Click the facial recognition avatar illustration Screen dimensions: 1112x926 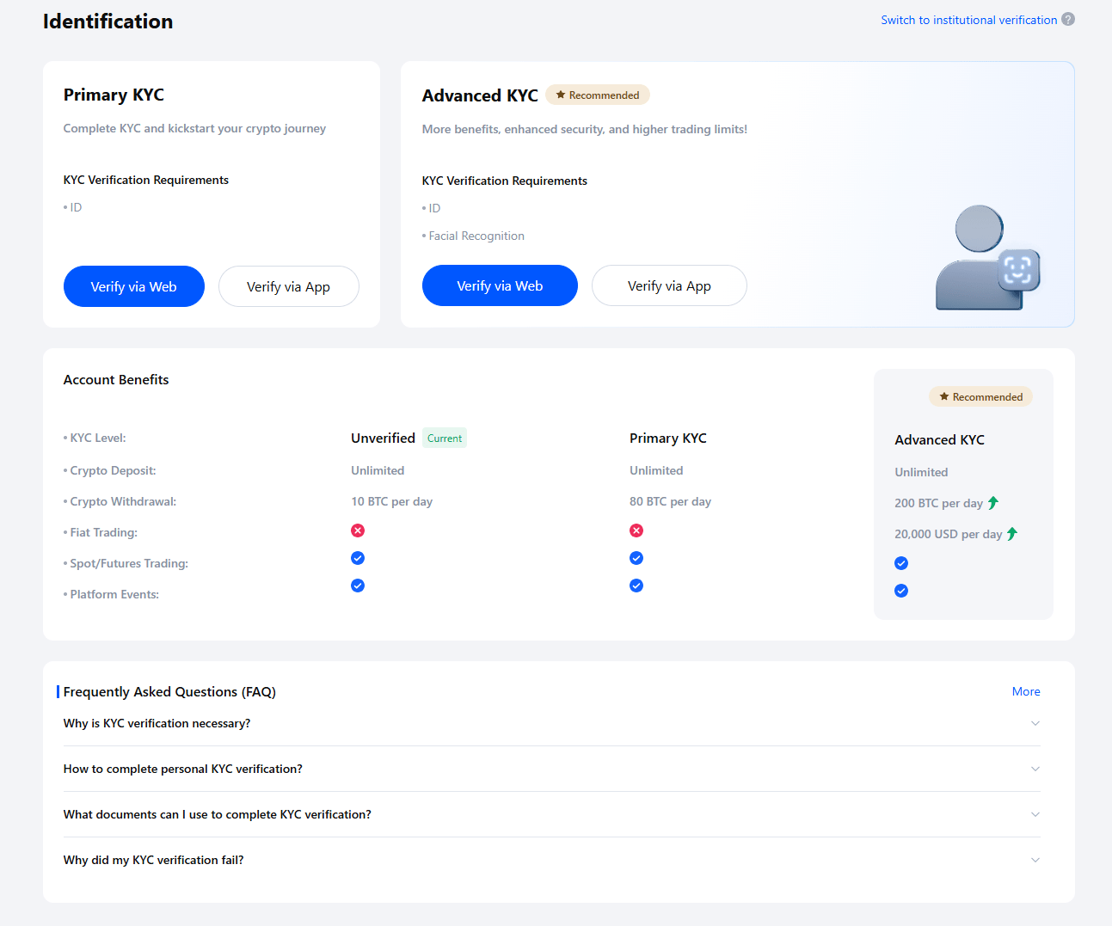987,258
